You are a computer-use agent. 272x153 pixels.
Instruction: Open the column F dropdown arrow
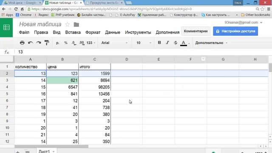pos(203,59)
